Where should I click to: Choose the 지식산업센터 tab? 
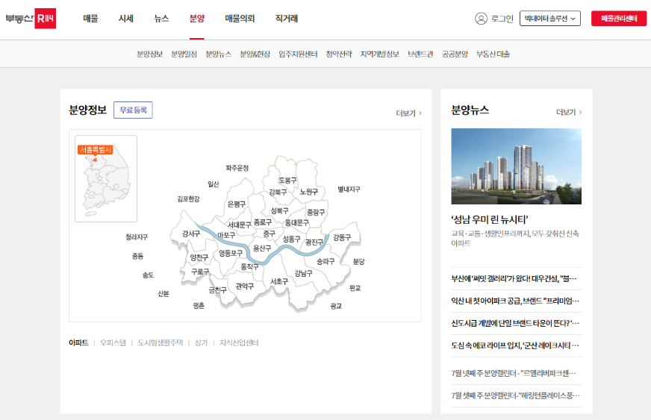[239, 343]
